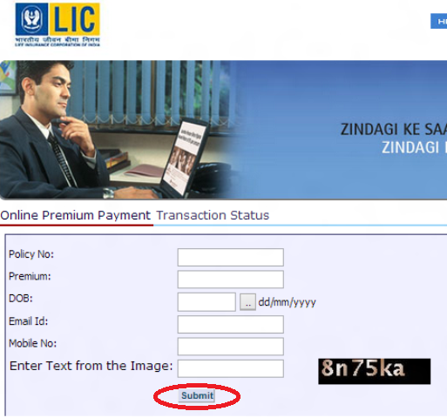Switch to Online Premium Payment tab

(76, 215)
